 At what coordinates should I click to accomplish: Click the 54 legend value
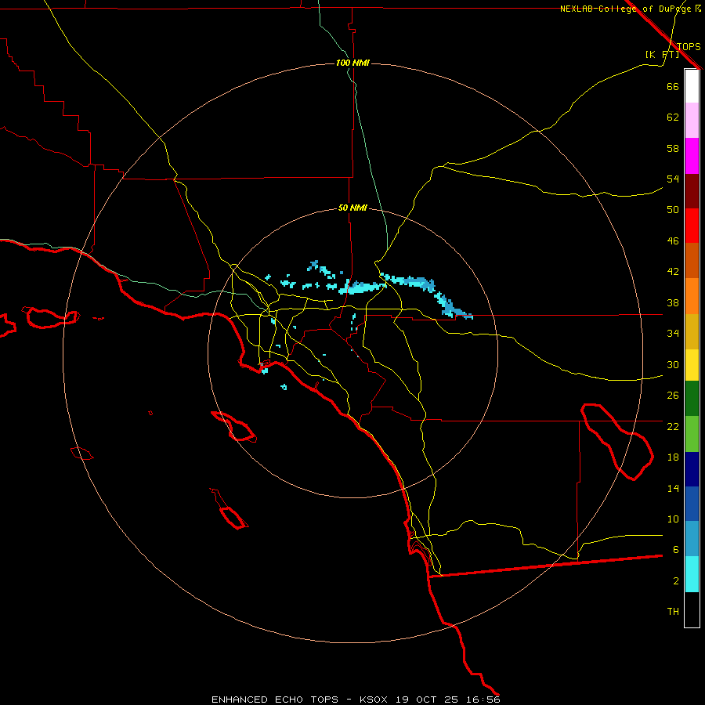pyautogui.click(x=673, y=179)
